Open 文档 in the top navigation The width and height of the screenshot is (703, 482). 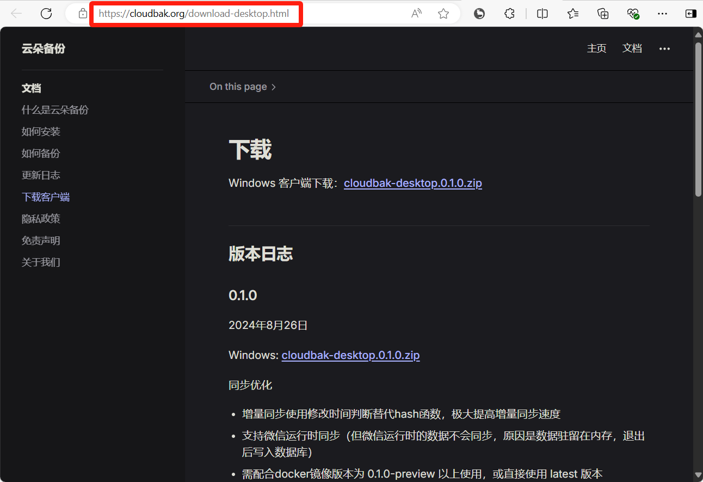(632, 48)
